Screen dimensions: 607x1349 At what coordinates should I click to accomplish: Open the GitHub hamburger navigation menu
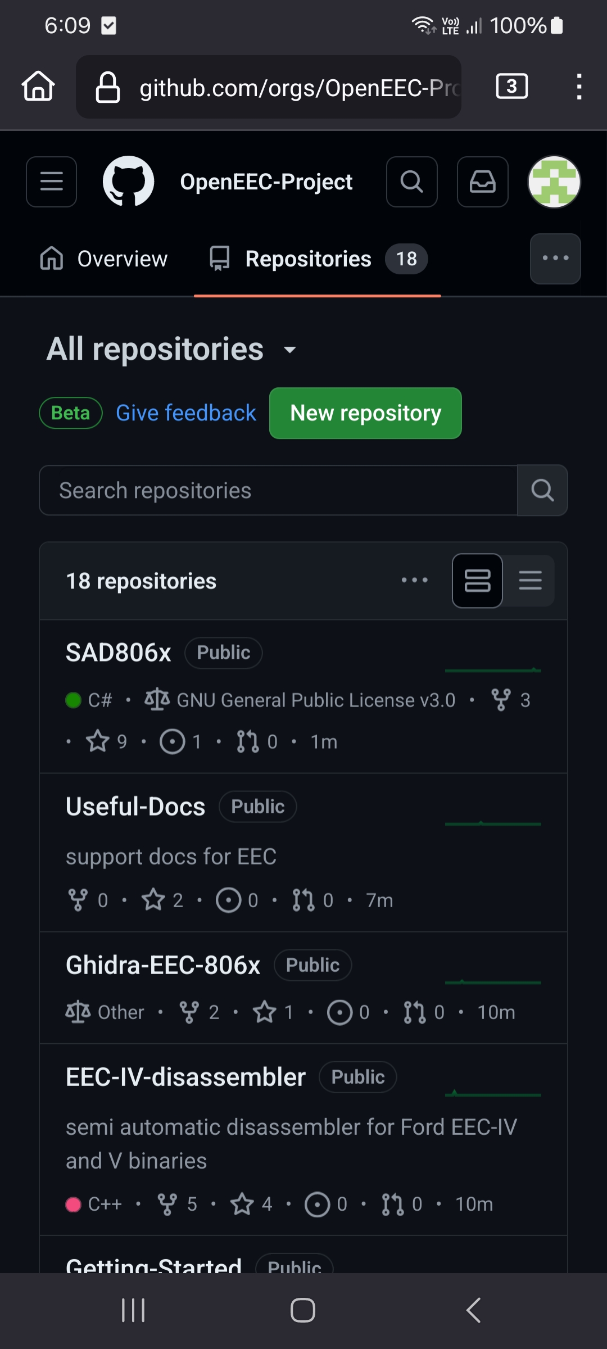coord(51,182)
